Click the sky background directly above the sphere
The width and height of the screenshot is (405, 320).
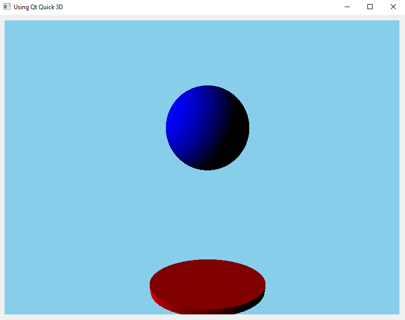coord(207,51)
